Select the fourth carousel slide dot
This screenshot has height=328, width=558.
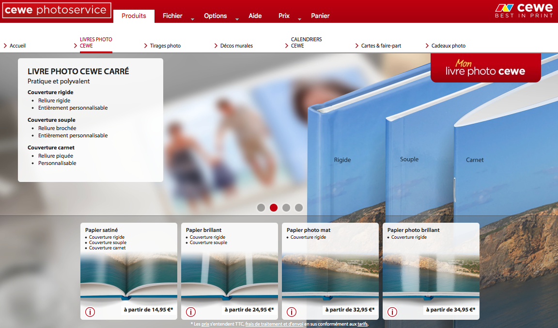[x=299, y=208]
